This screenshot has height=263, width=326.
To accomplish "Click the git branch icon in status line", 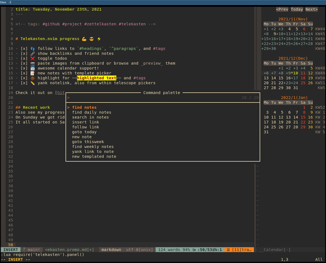I will [x=25, y=250].
